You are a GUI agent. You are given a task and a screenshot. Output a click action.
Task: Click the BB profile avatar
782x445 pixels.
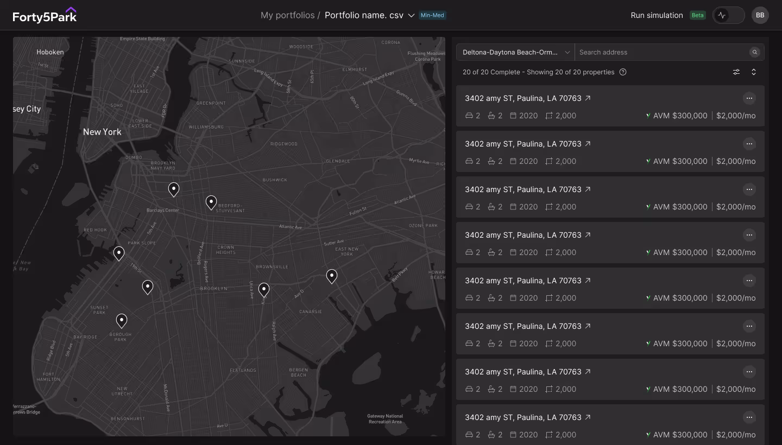click(760, 15)
